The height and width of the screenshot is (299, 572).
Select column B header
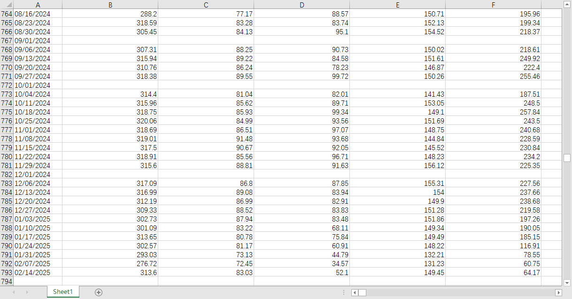click(x=110, y=5)
